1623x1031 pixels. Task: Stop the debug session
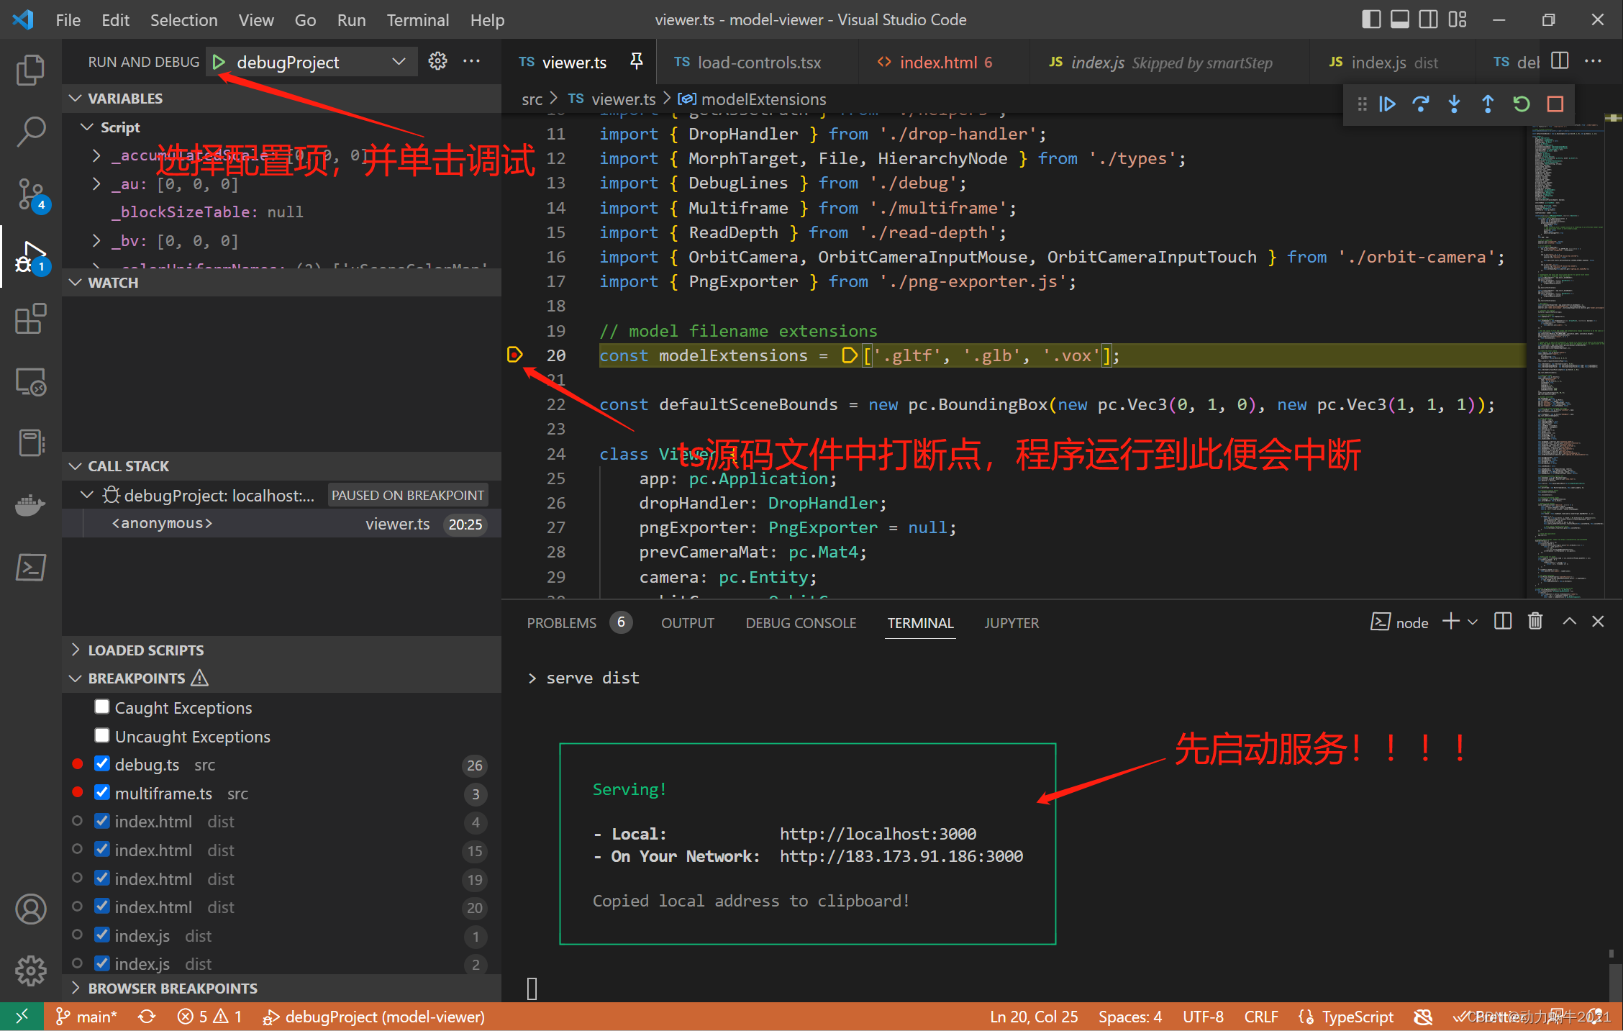pos(1555,104)
